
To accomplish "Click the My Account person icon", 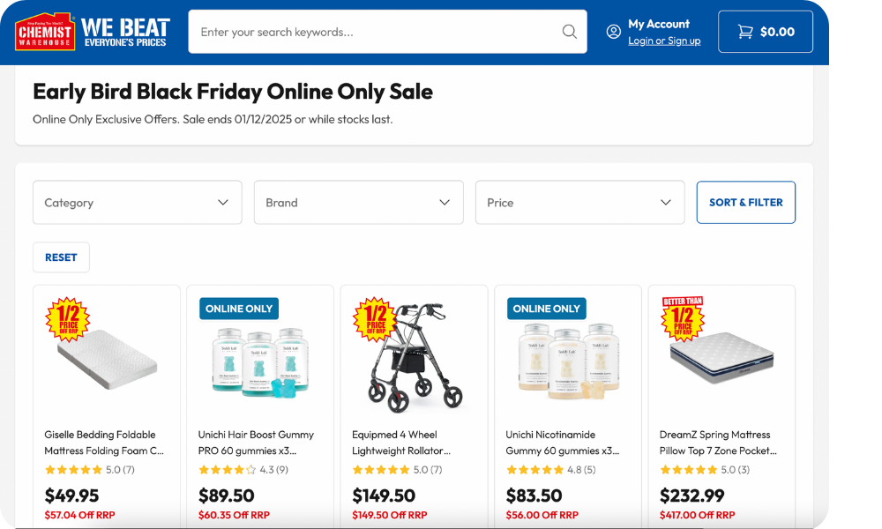I will pyautogui.click(x=613, y=31).
